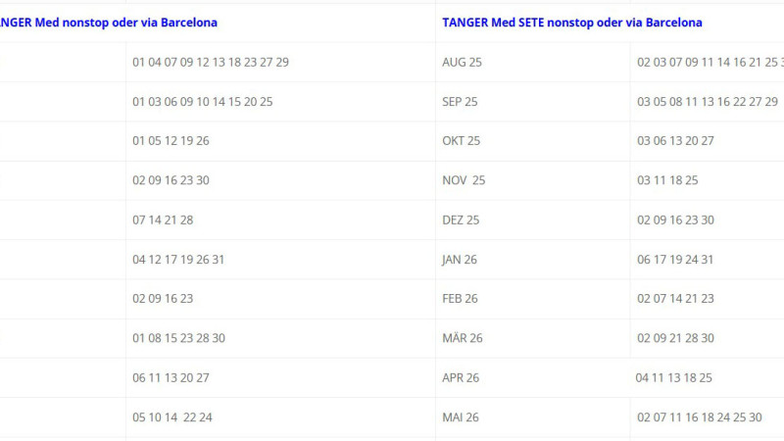Select April dates '04 11 13 18 25'
The image size is (784, 441).
[x=673, y=377]
